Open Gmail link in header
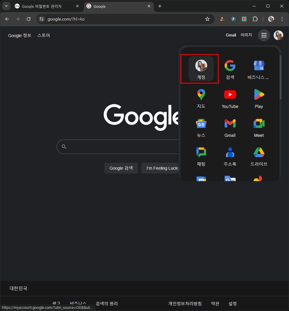Image resolution: width=289 pixels, height=311 pixels. tap(231, 35)
